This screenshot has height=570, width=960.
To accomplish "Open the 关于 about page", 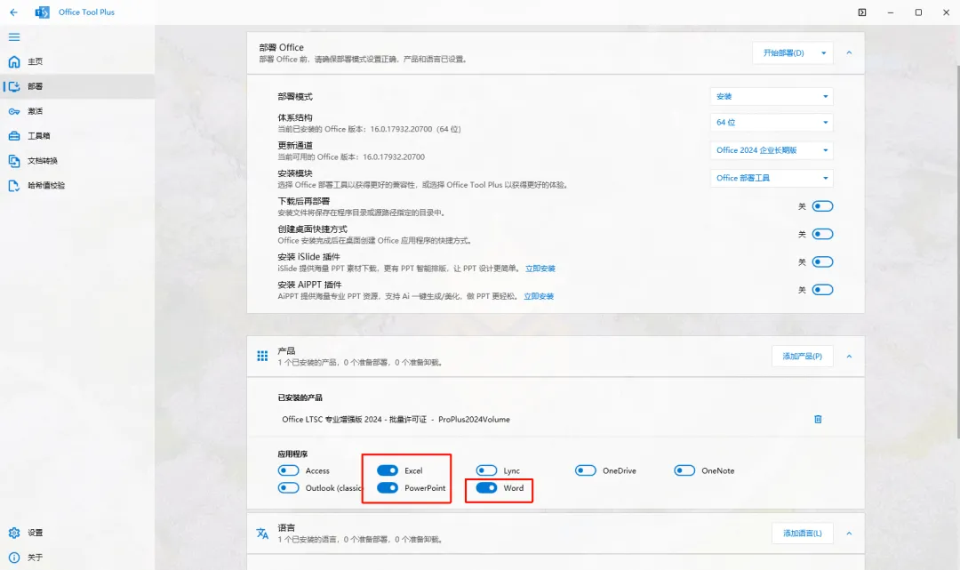I will (x=77, y=558).
